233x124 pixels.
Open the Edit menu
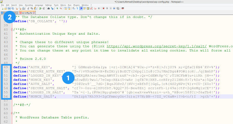click(x=7, y=5)
